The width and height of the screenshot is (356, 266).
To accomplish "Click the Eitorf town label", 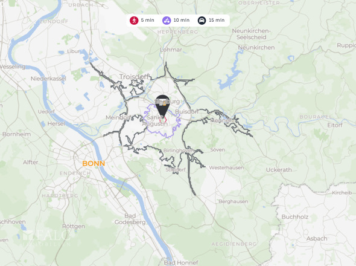I will (x=335, y=125).
